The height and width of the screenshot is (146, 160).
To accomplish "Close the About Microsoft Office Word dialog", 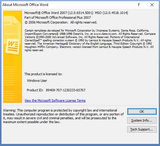I will coord(152,5).
